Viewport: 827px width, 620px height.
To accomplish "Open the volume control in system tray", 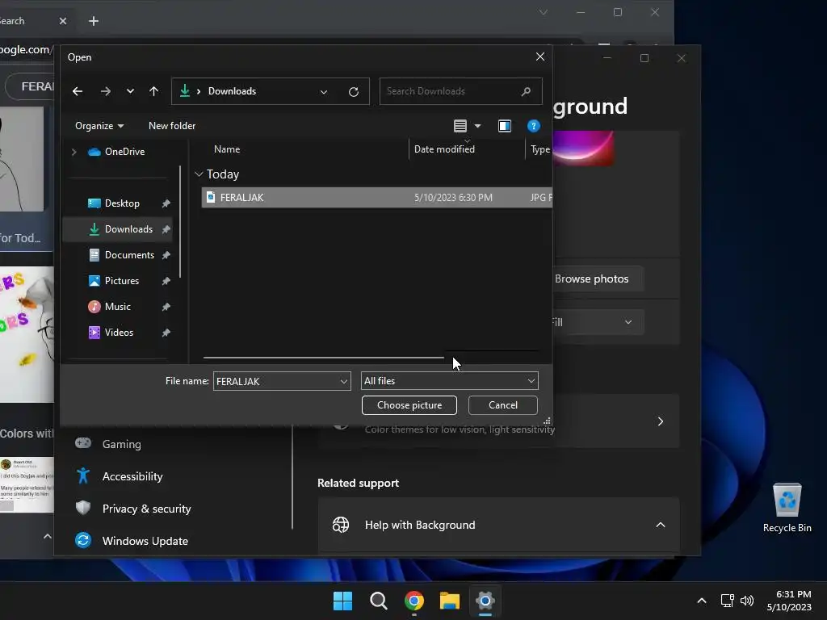I will point(747,601).
